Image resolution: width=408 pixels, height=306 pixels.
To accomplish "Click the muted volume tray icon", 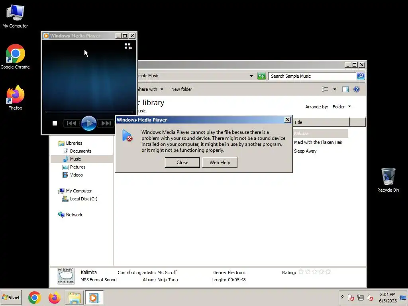I will (x=370, y=298).
